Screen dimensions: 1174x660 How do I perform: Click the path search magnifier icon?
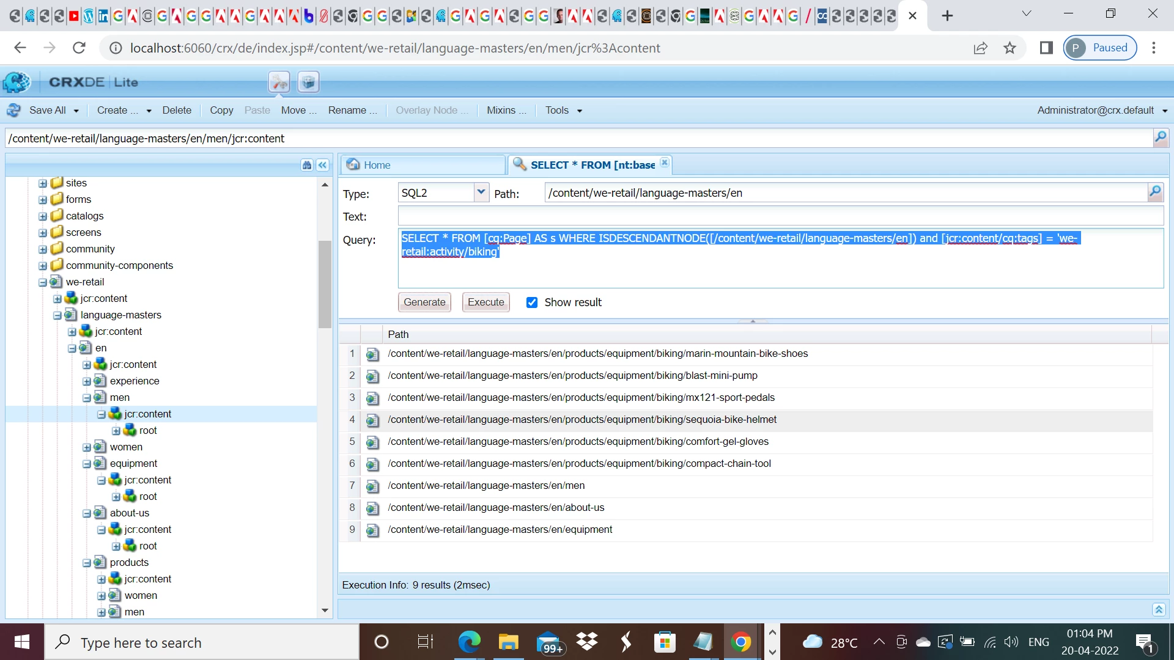pos(1160,138)
